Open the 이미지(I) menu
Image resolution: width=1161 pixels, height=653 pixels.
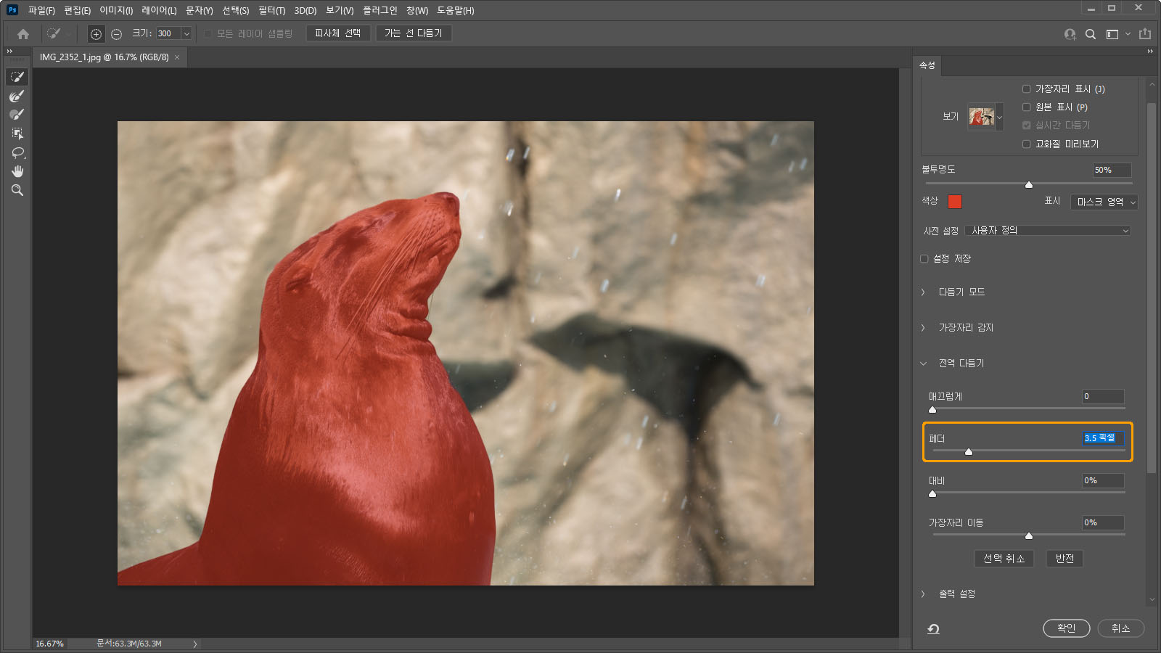point(116,11)
